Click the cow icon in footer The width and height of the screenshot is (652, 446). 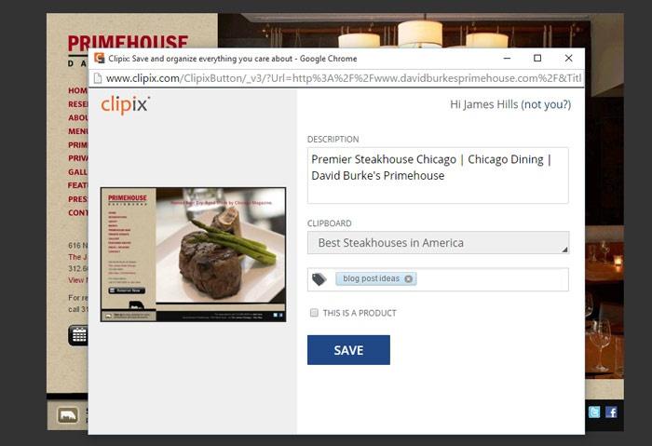click(67, 415)
